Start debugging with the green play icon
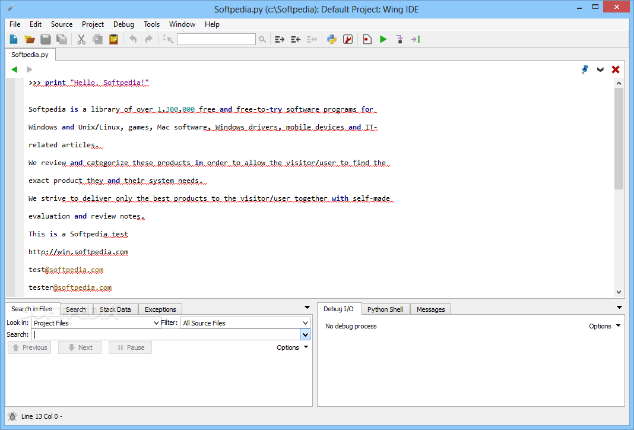Viewport: 634px width, 430px height. [x=383, y=39]
